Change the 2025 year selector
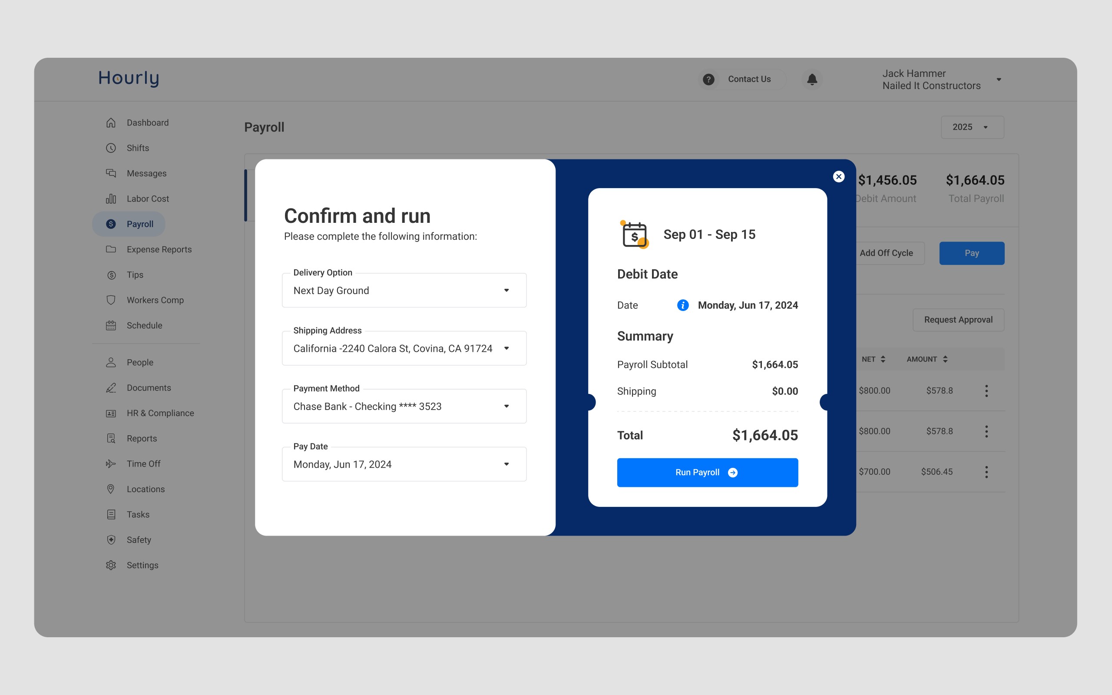Screen dimensions: 1112x695 point(972,127)
